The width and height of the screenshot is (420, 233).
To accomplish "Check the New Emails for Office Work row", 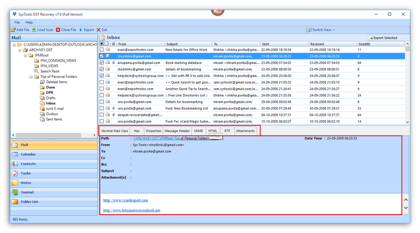I will point(101,49).
